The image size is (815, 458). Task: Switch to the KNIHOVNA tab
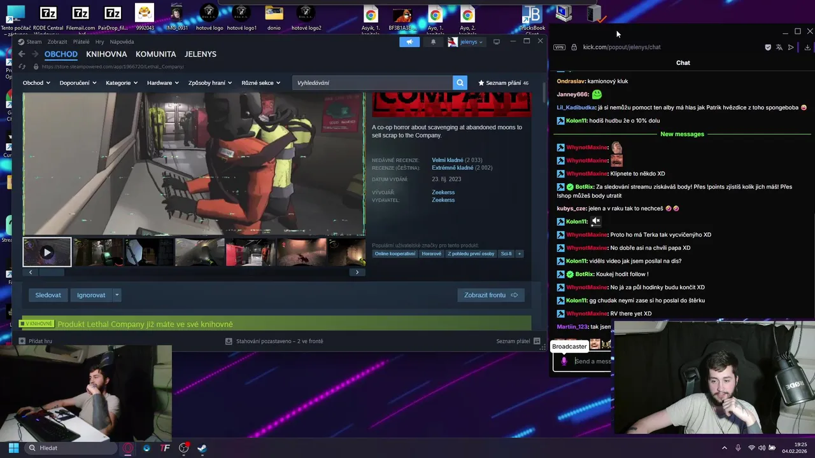[106, 54]
